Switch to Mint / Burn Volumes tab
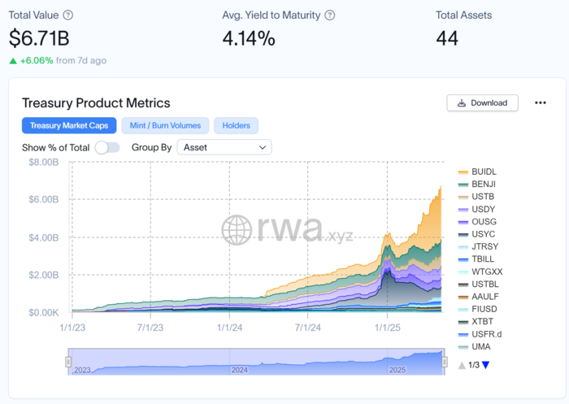Screen dimensions: 569x404 pos(165,126)
